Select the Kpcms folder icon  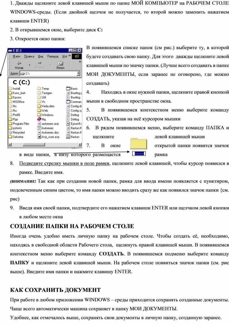pos(10,97)
